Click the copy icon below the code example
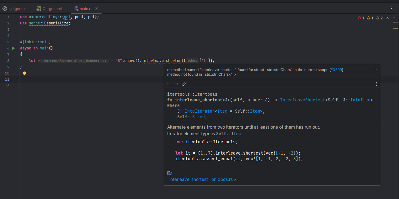Image resolution: width=399 pixels, height=199 pixels. pyautogui.click(x=169, y=173)
